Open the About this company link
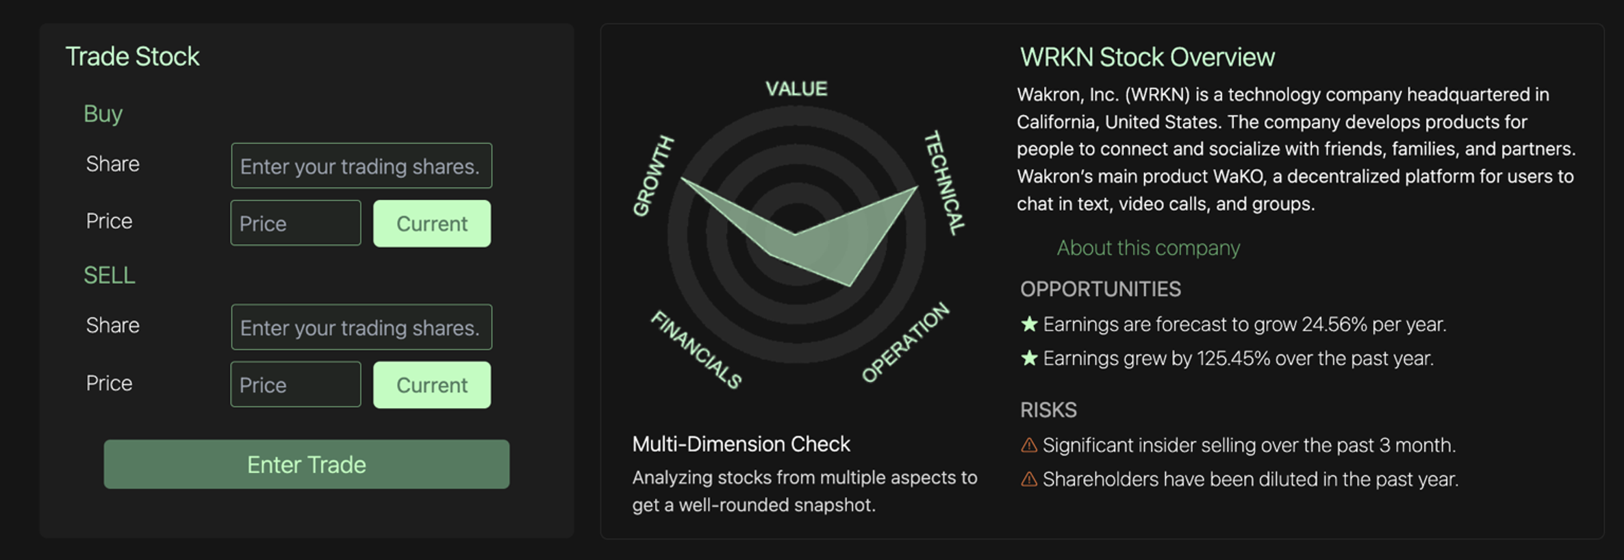Viewport: 1624px width, 560px height. [x=1148, y=248]
